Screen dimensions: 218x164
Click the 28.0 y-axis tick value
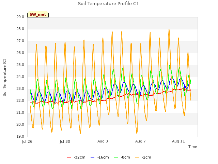[20, 29]
